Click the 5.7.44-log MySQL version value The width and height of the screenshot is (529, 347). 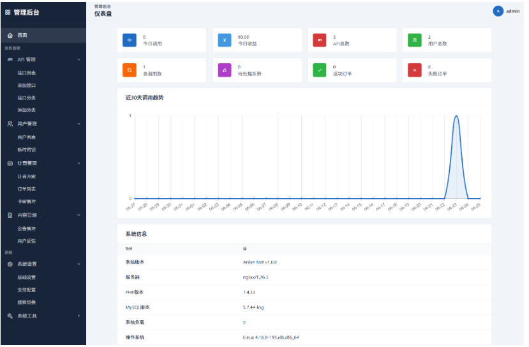[x=253, y=307]
